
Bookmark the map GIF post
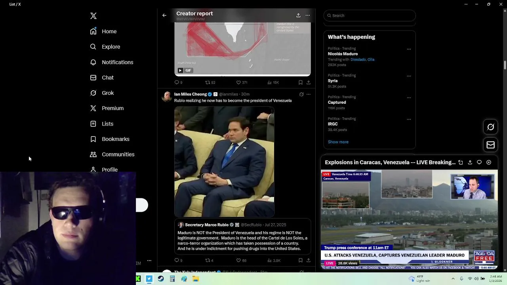pyautogui.click(x=301, y=82)
